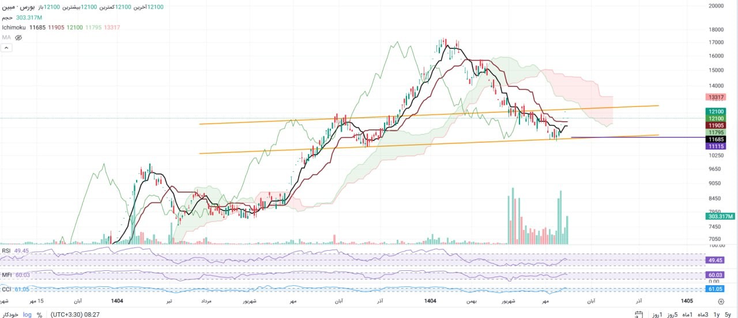738x318 pixels.
Task: Click the MFI 60.03 axis value label
Action: [716, 275]
